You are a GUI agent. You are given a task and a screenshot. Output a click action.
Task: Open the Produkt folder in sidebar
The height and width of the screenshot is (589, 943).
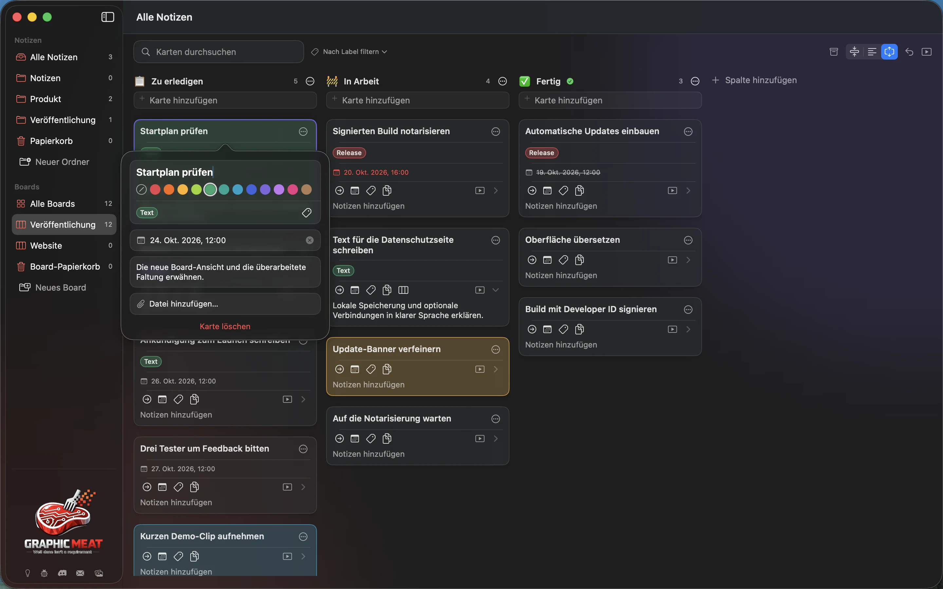(x=64, y=99)
